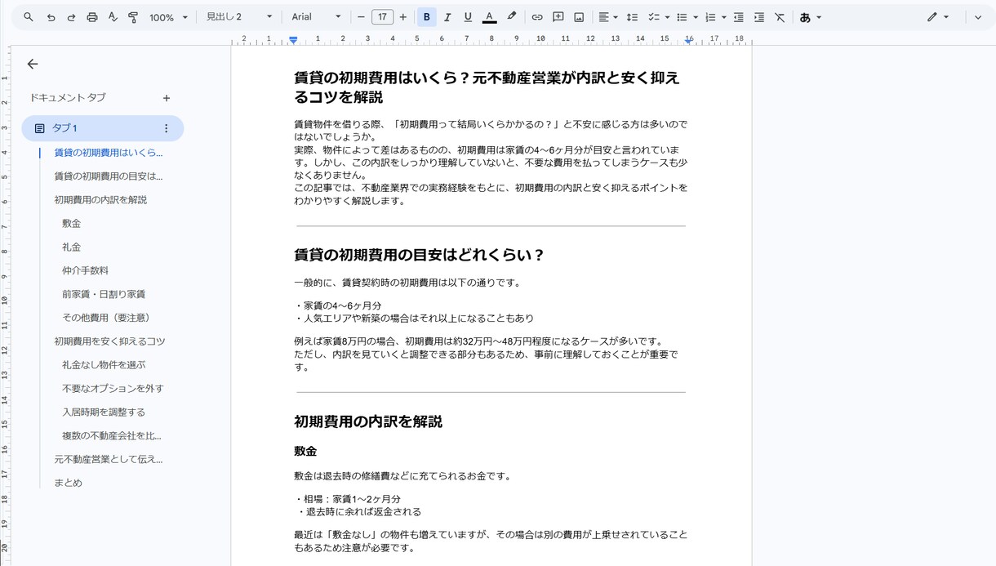Image resolution: width=996 pixels, height=566 pixels.
Task: Open タブ 1 options three-dot menu
Action: [x=167, y=128]
